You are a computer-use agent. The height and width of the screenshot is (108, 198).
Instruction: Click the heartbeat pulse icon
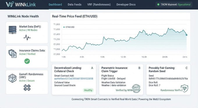[x=27, y=37]
